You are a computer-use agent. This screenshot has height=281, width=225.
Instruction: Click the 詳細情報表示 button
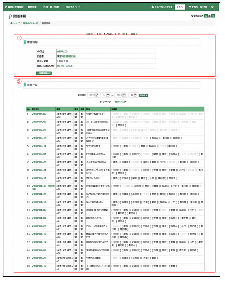coord(44,73)
